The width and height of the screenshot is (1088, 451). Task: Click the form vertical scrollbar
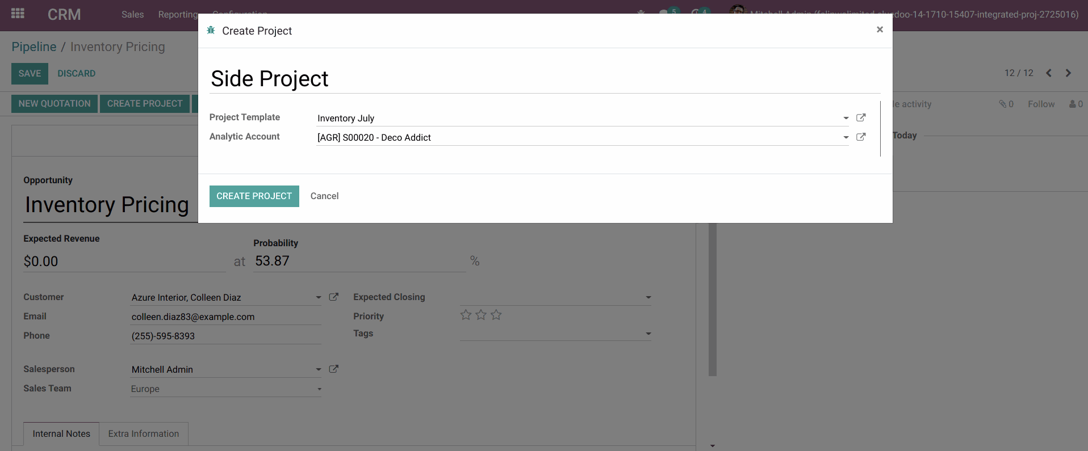click(x=713, y=299)
